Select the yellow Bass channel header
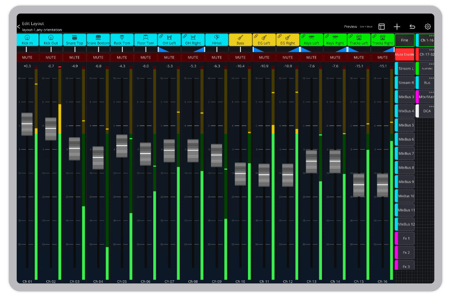The height and width of the screenshot is (297, 451). tap(240, 40)
